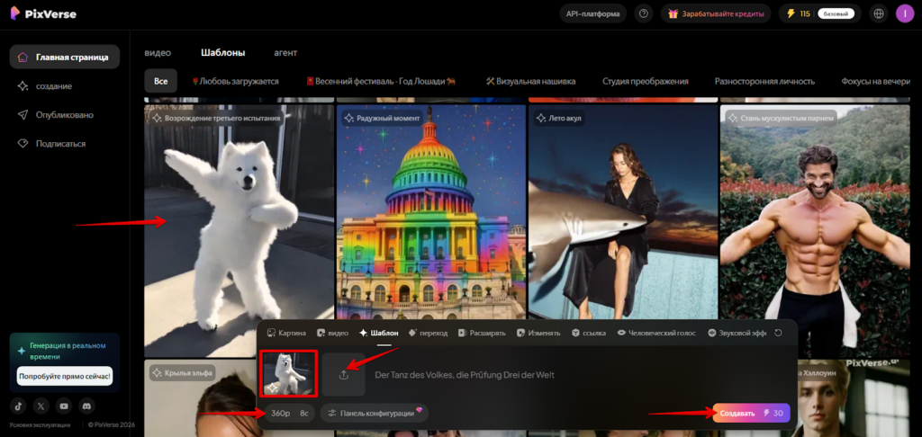Expand Панель конфигурации settings
The height and width of the screenshot is (437, 922).
click(x=374, y=413)
